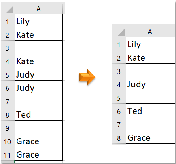Select the Ted cell in right sheet
176x164 pixels.
[x=150, y=110]
